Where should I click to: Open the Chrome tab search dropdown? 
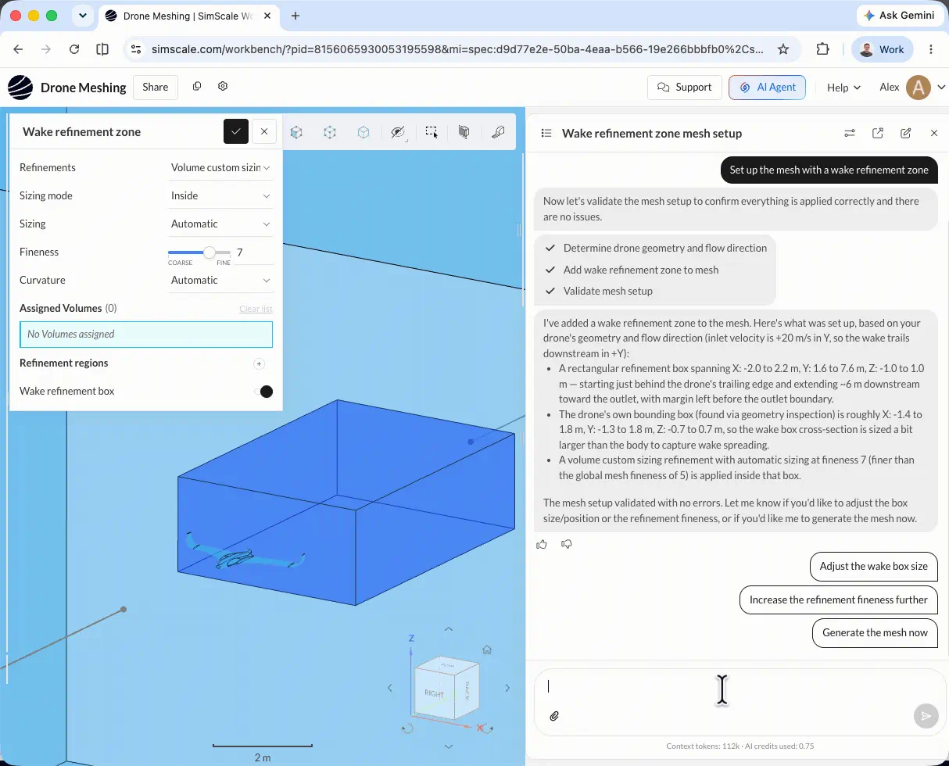[x=83, y=16]
